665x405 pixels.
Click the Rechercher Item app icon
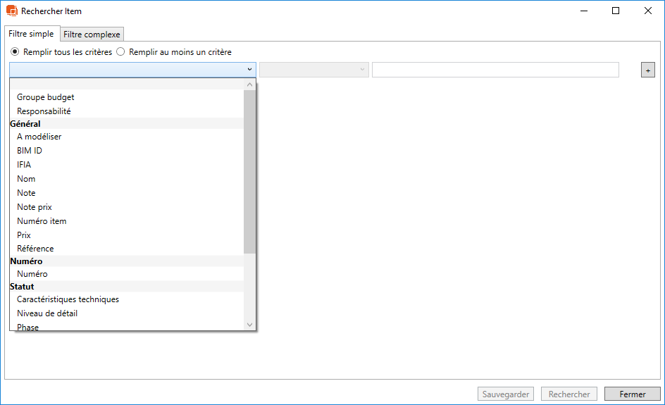click(12, 11)
